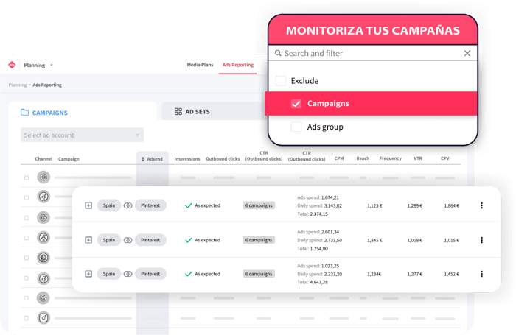The height and width of the screenshot is (335, 516).
Task: Click overlapping circles icon in 1.023,25 row
Action: (x=128, y=274)
